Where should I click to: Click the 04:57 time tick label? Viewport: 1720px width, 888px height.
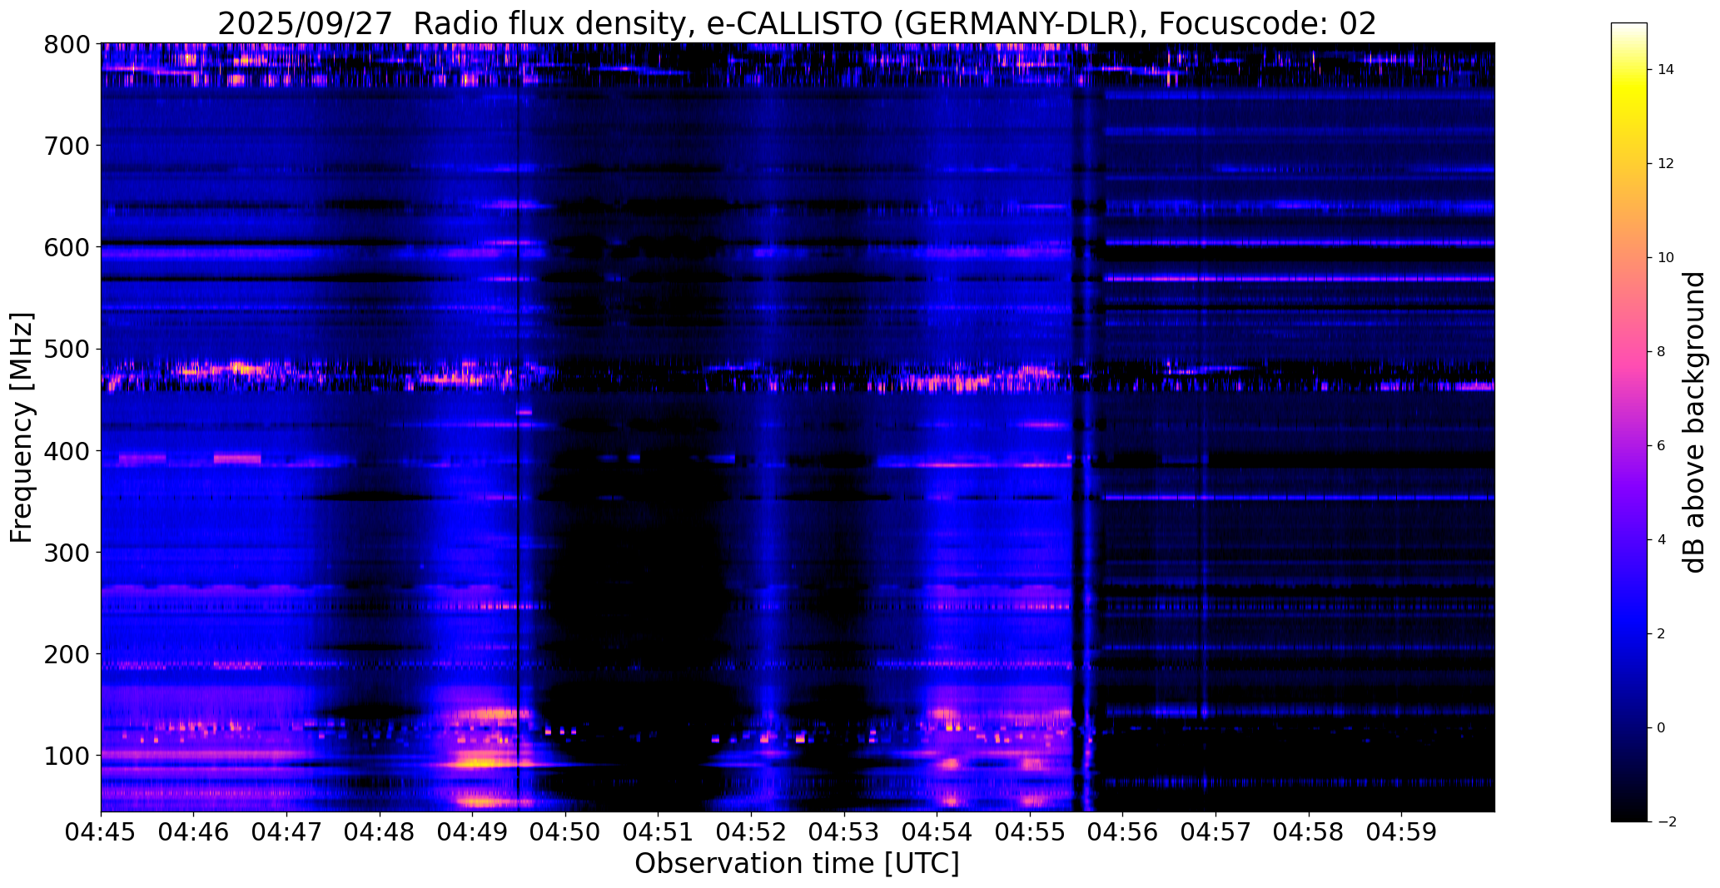(1216, 833)
